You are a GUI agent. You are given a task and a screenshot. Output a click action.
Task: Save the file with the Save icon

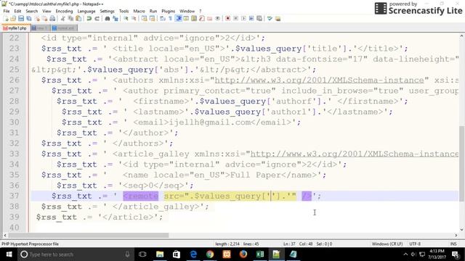click(21, 19)
